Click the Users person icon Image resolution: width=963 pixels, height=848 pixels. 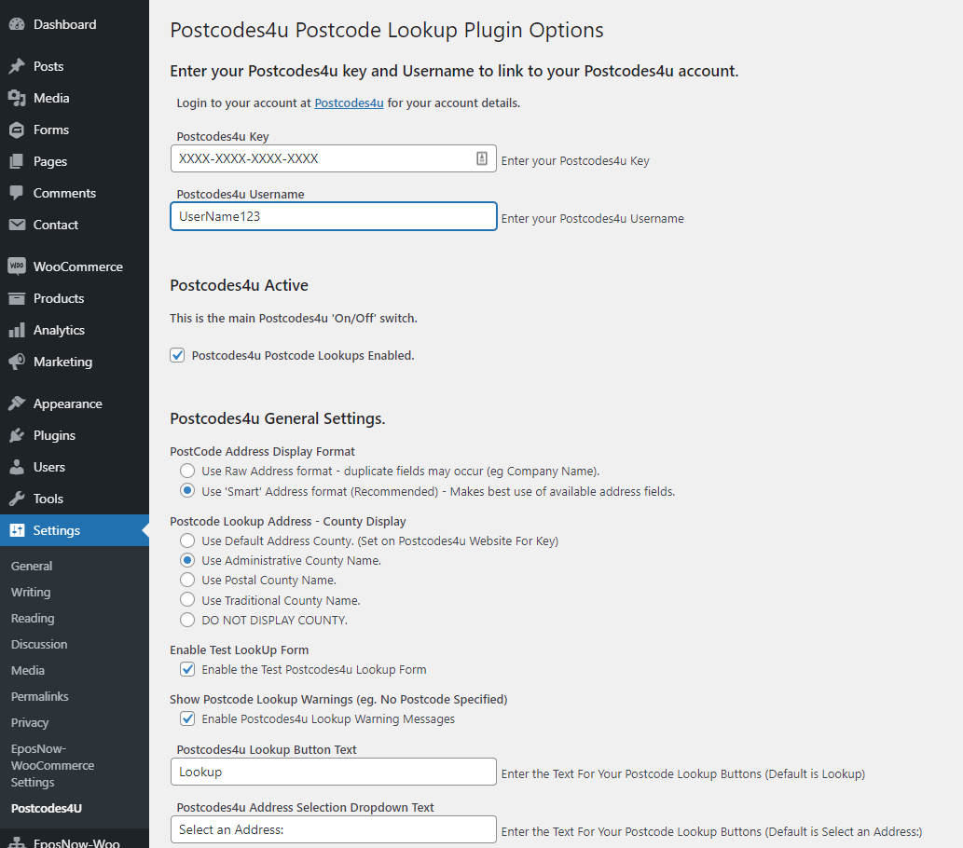coord(17,467)
